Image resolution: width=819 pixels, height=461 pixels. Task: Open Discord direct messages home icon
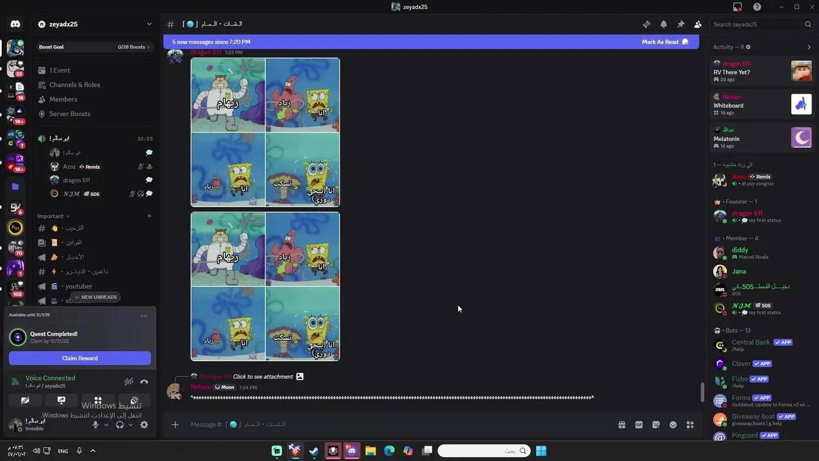coord(15,24)
